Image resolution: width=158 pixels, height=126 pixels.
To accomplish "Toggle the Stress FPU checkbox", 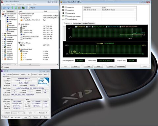I will pos(66,10).
